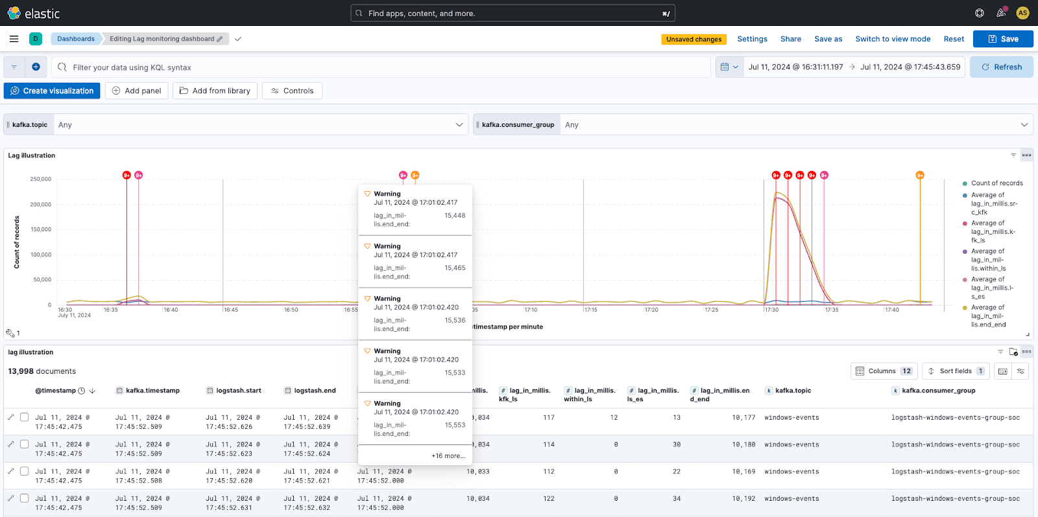The width and height of the screenshot is (1038, 517).
Task: Open the date quick menu calendar dropdown
Action: 729,67
